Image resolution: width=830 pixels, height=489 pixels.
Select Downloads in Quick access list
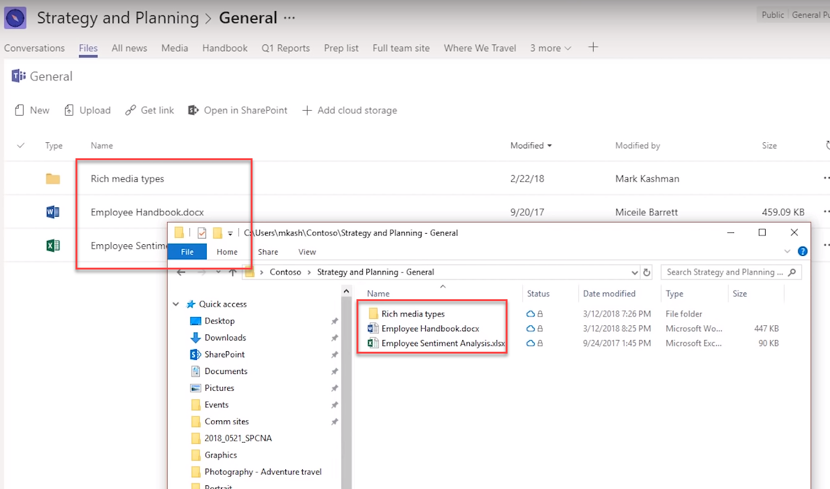pyautogui.click(x=225, y=338)
